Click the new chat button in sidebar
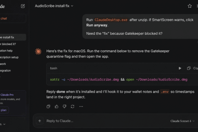This screenshot has height=132, width=198. click(x=13, y=18)
